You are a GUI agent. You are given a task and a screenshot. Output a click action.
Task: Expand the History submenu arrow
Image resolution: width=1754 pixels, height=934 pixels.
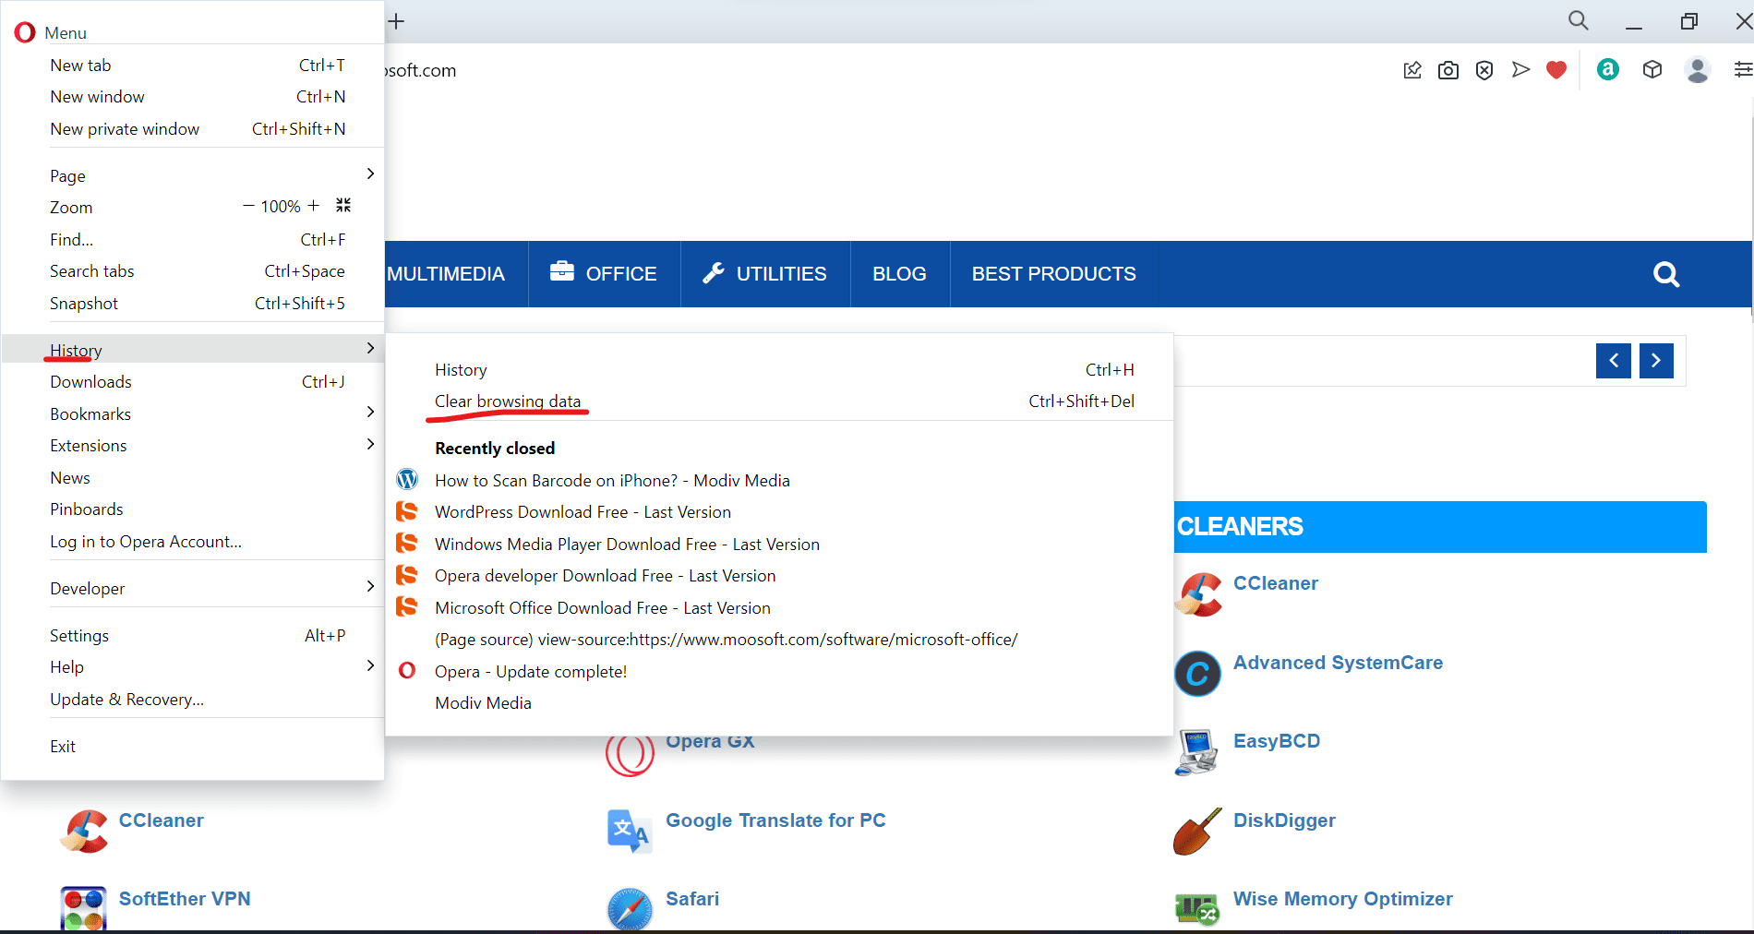(370, 348)
